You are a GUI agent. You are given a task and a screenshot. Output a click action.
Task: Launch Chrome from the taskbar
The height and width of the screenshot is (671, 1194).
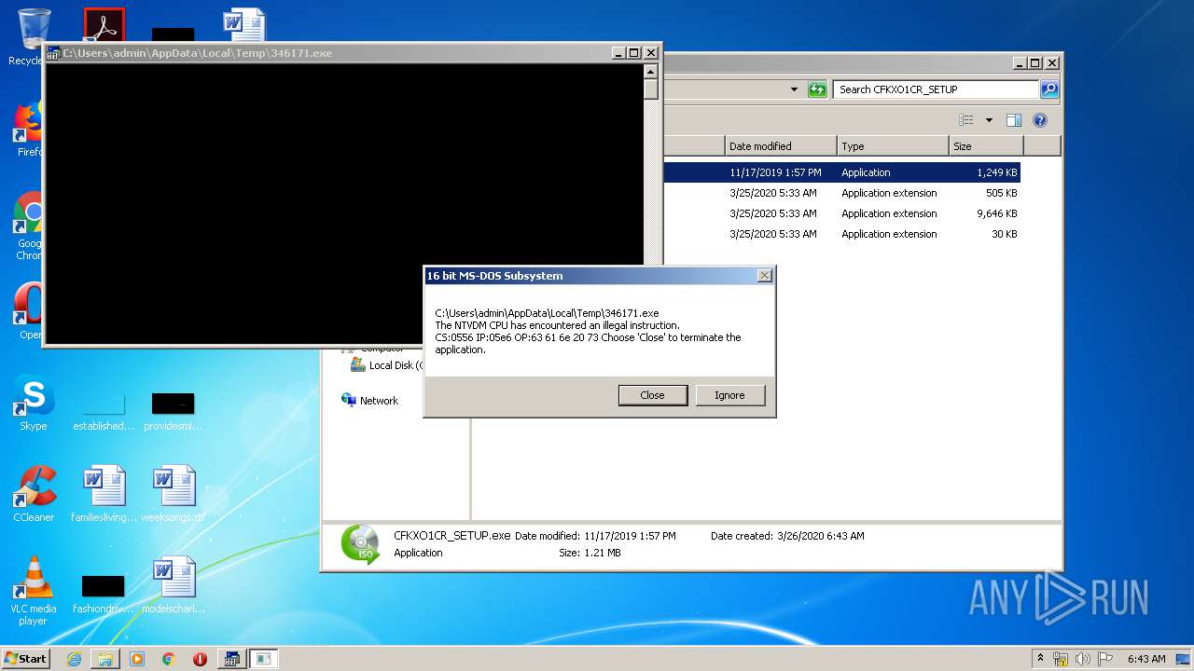(x=169, y=659)
